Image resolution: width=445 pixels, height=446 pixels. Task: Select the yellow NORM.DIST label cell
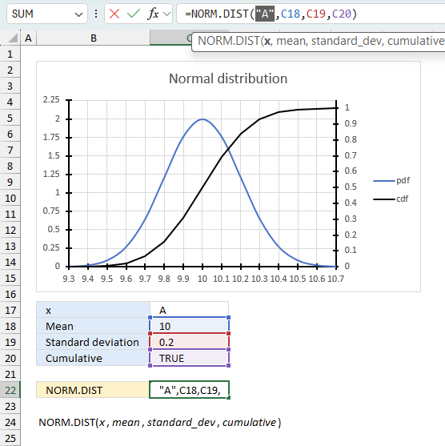(x=93, y=390)
